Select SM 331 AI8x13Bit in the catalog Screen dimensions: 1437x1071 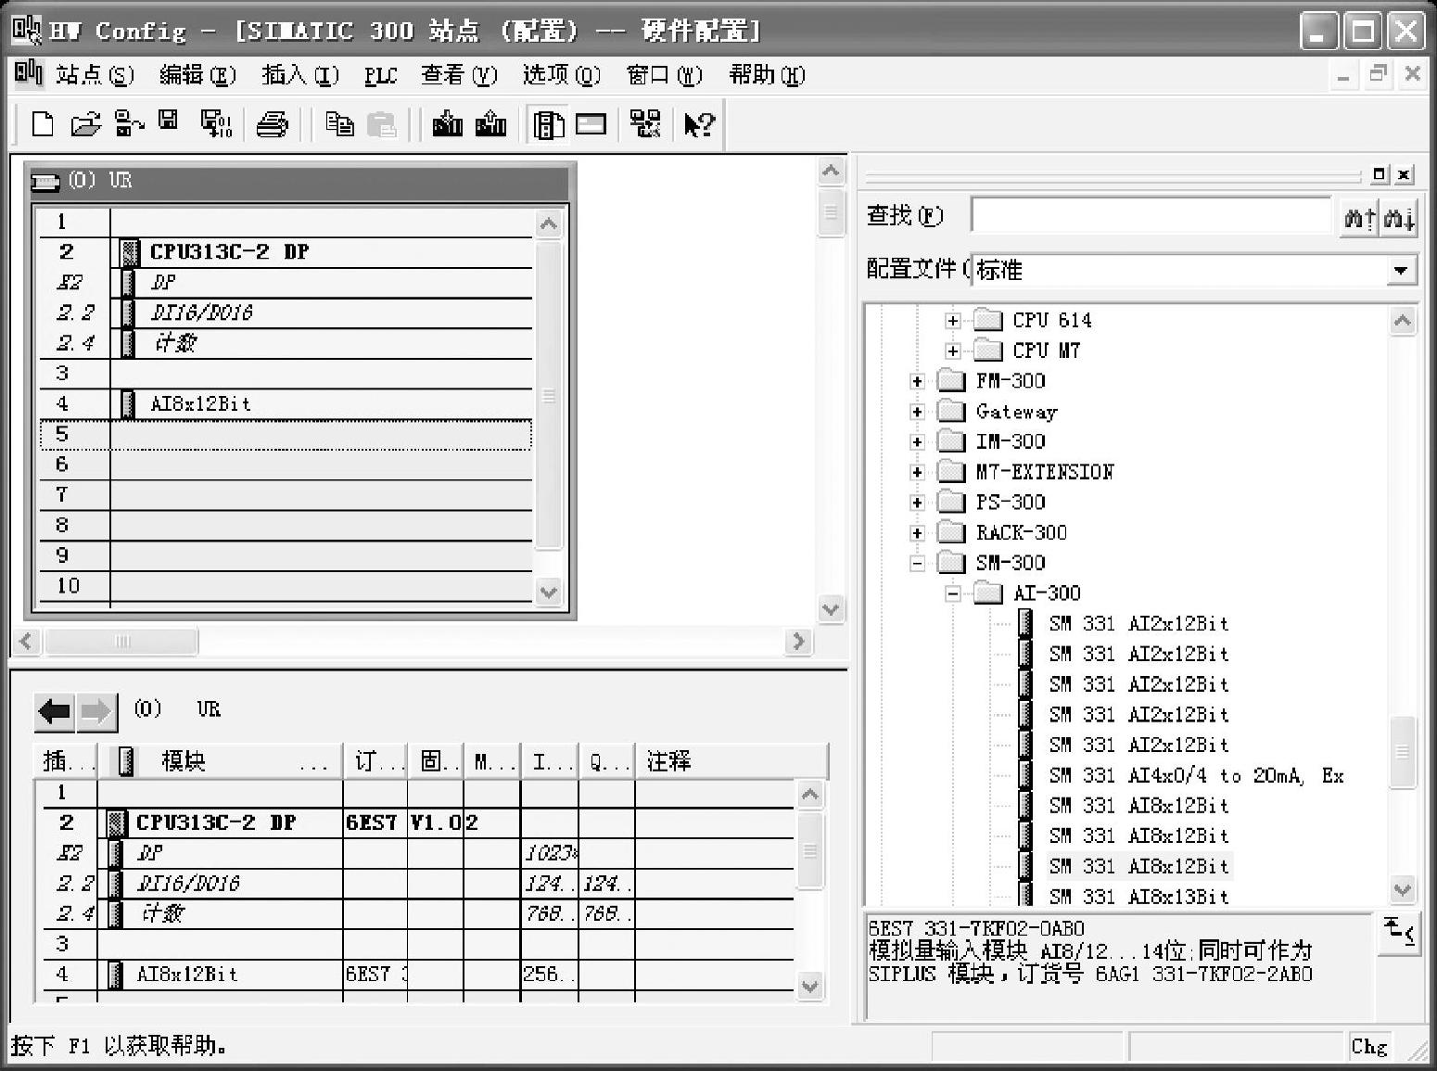pyautogui.click(x=1139, y=898)
